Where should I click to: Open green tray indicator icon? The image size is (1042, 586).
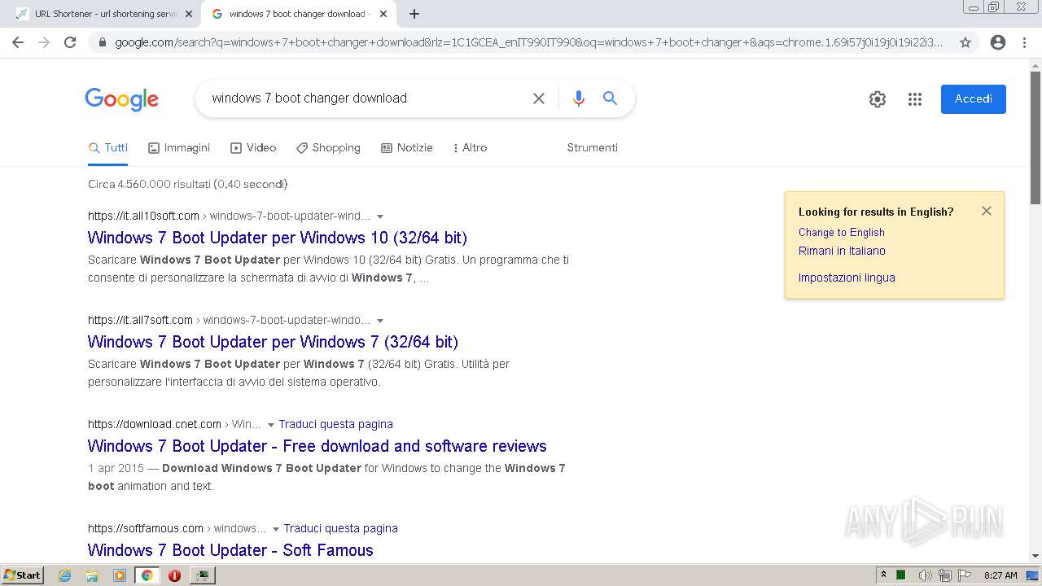[901, 575]
